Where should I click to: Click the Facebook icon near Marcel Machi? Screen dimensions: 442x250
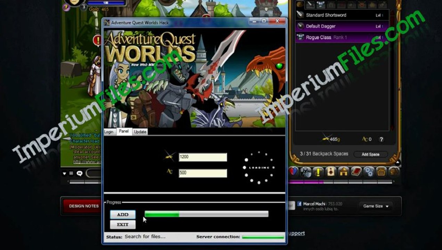pos(299,204)
